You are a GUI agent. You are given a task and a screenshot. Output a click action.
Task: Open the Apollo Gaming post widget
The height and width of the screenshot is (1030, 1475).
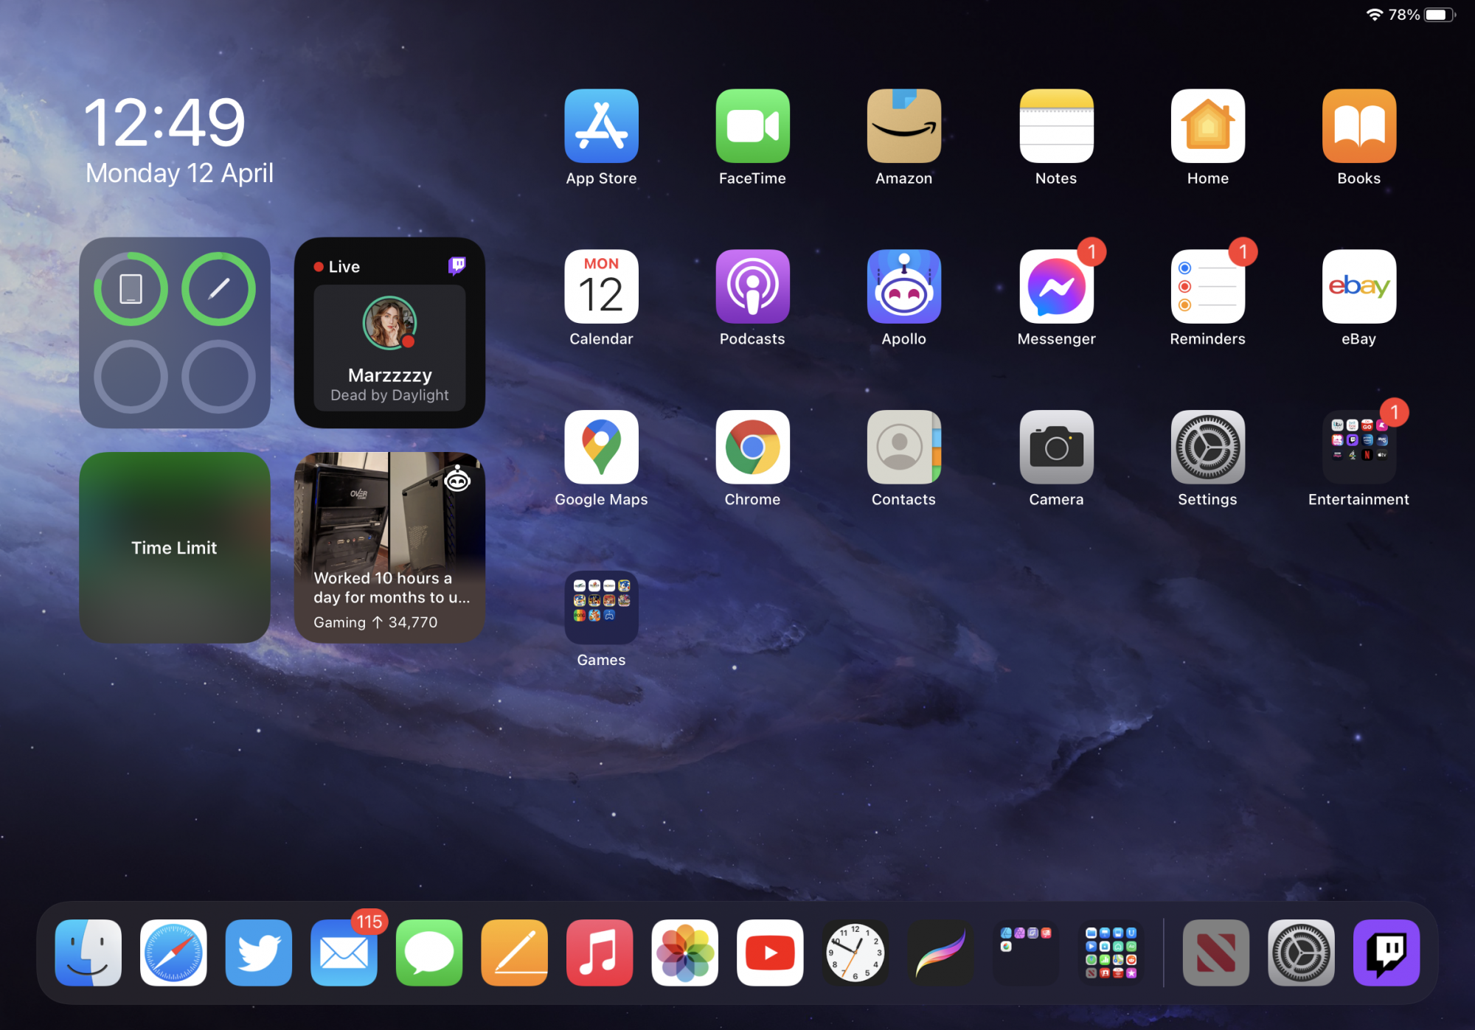tap(389, 547)
